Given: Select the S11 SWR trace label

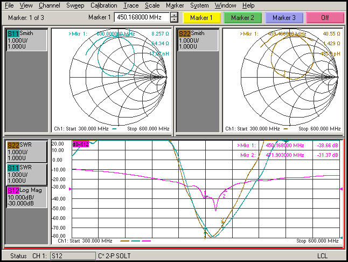Looking at the screenshot, I should click(x=26, y=175).
